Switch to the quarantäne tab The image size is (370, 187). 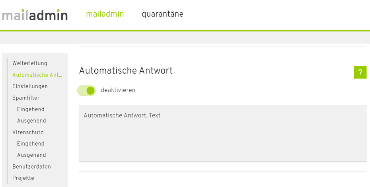pyautogui.click(x=162, y=14)
